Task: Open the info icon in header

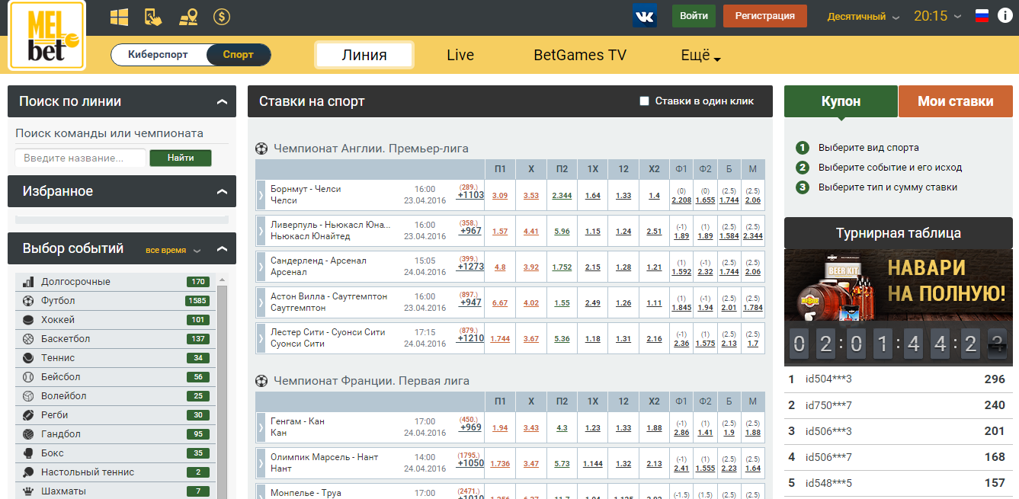Action: pos(1005,16)
